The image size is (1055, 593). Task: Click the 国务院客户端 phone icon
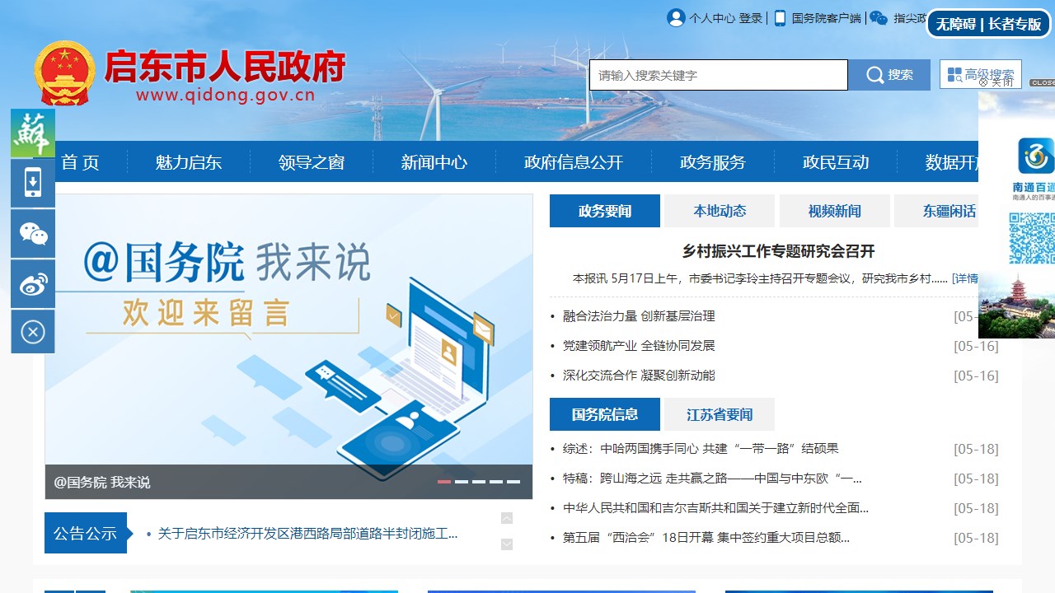780,17
